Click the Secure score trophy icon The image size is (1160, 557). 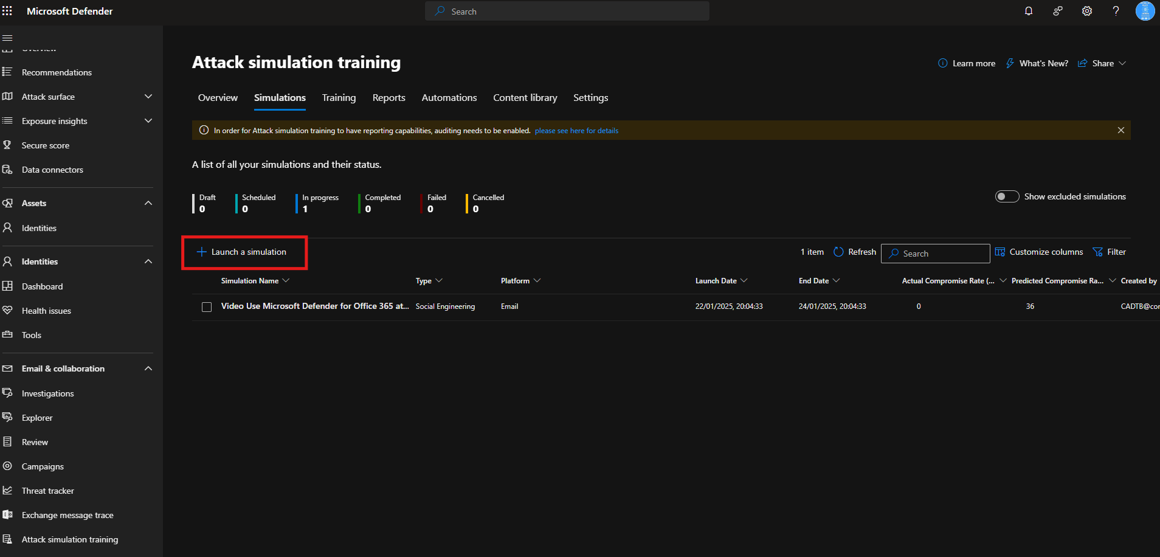tap(7, 145)
